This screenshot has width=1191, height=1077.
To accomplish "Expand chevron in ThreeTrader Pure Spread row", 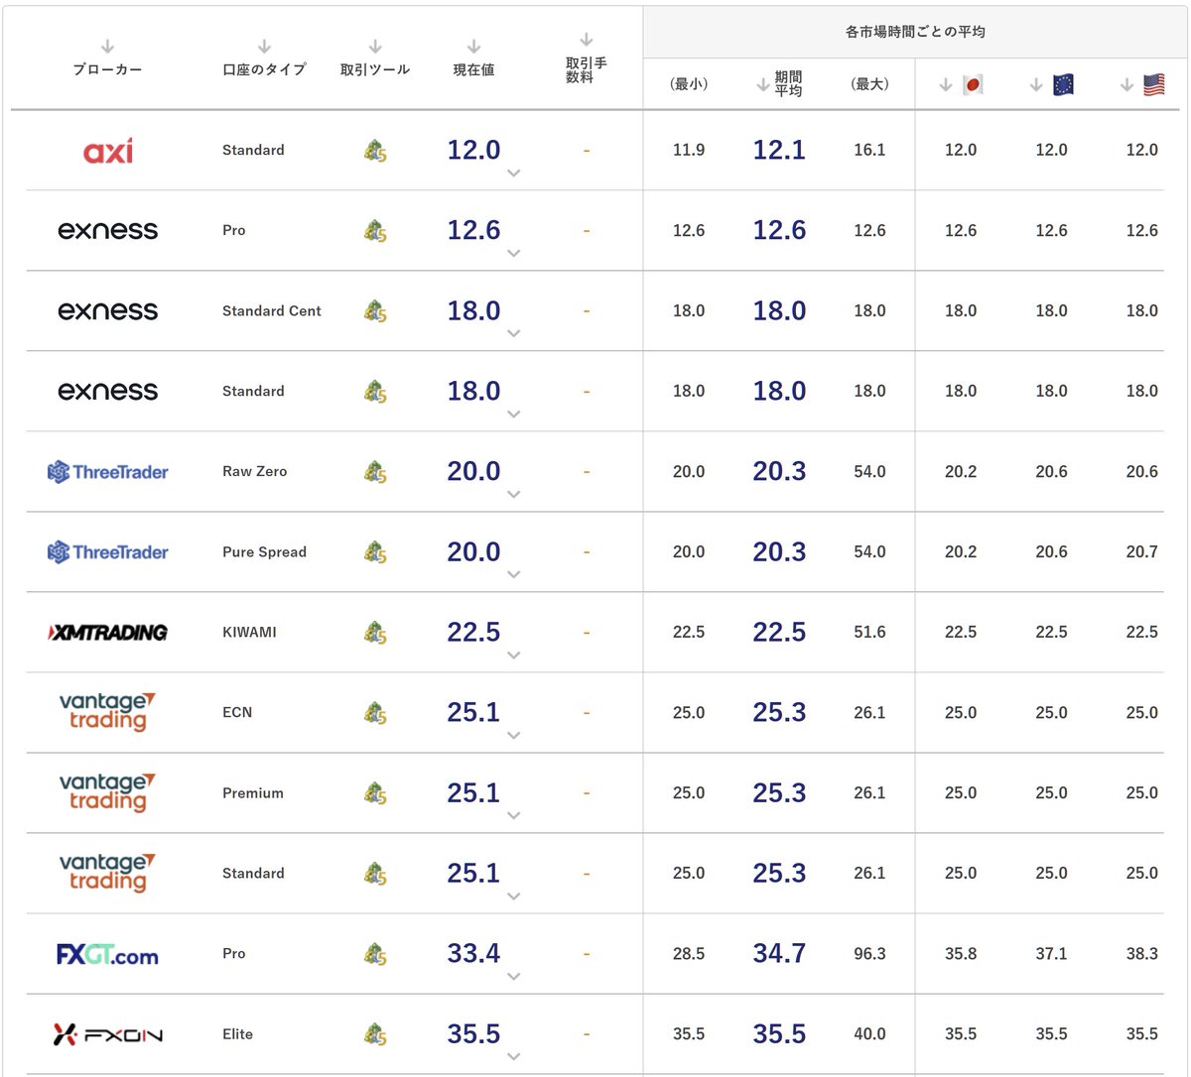I will pos(513,574).
